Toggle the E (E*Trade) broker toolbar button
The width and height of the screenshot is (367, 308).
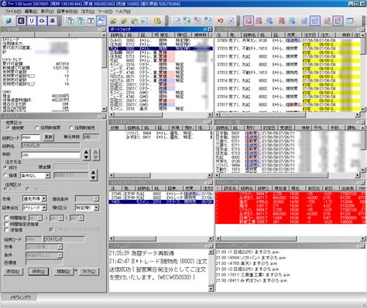(x=22, y=21)
